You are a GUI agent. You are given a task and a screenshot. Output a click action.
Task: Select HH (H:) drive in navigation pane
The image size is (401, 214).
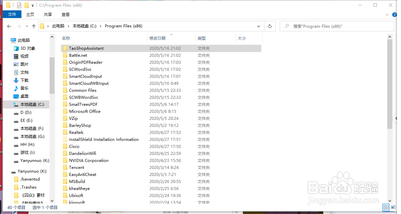click(x=27, y=145)
